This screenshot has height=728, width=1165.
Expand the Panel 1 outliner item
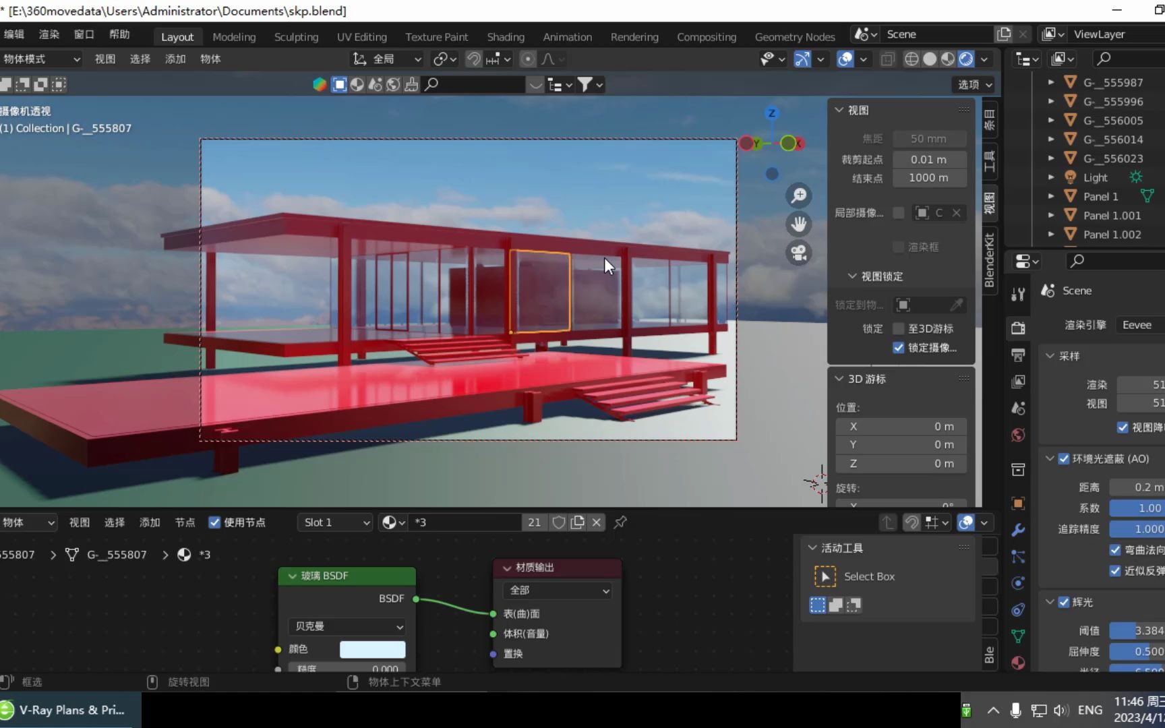click(1051, 196)
